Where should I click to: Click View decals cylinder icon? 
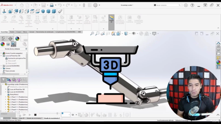8,44
